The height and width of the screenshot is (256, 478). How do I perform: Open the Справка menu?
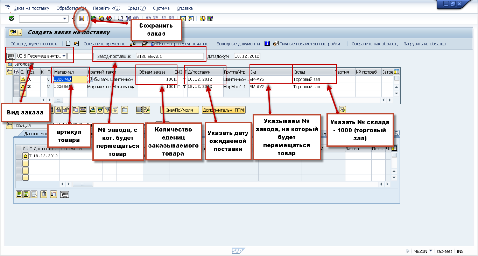pos(184,8)
